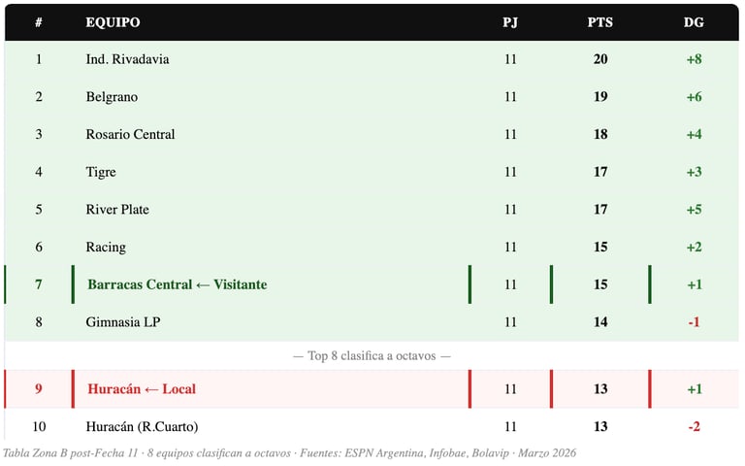
Task: Click Gimnasia LP's -1 goal difference
Action: coord(694,321)
